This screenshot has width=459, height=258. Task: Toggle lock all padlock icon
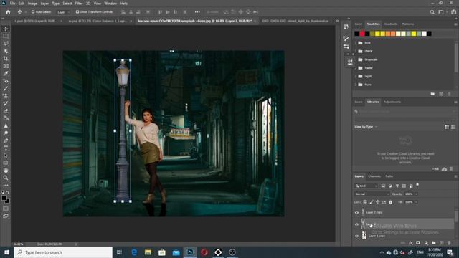click(390, 202)
